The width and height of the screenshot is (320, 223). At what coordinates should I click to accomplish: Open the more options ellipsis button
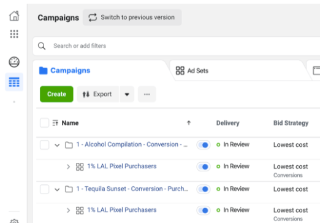(x=147, y=94)
